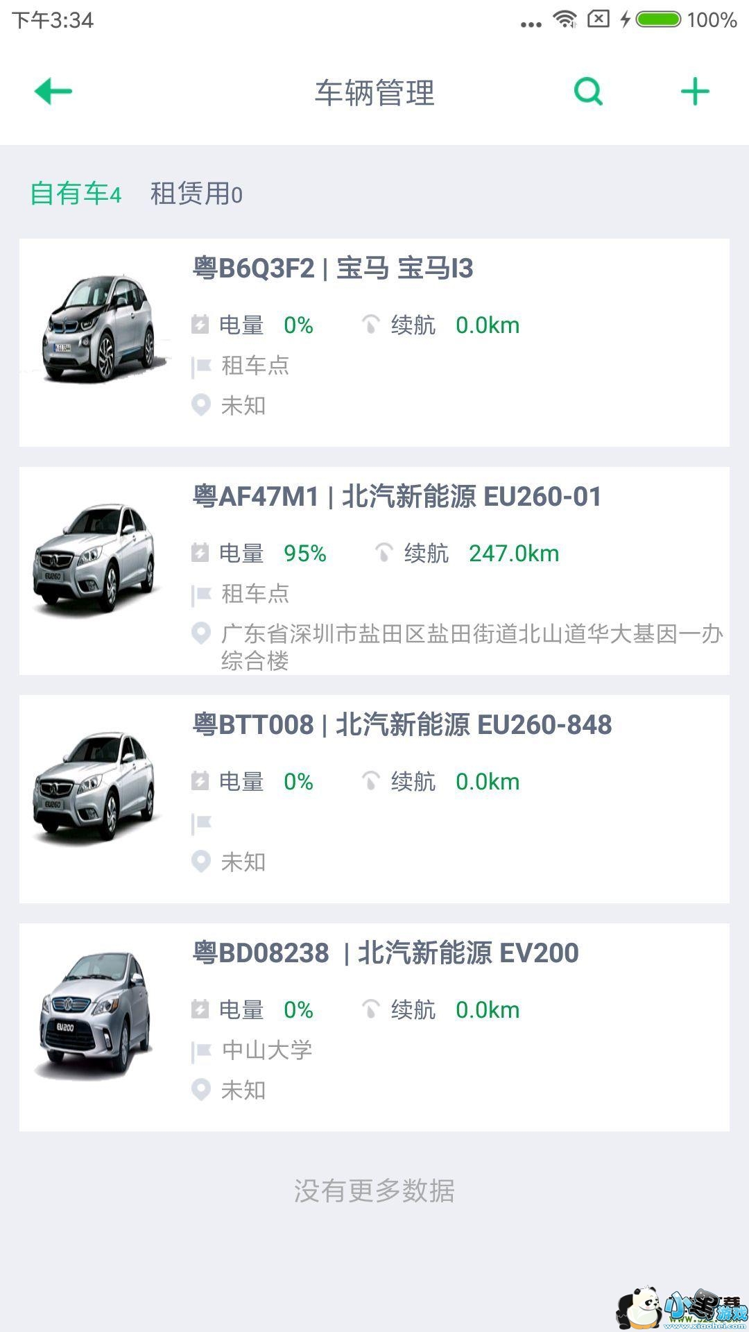
Task: Tap location pin on 粤BD08238 card
Action: (x=200, y=1090)
